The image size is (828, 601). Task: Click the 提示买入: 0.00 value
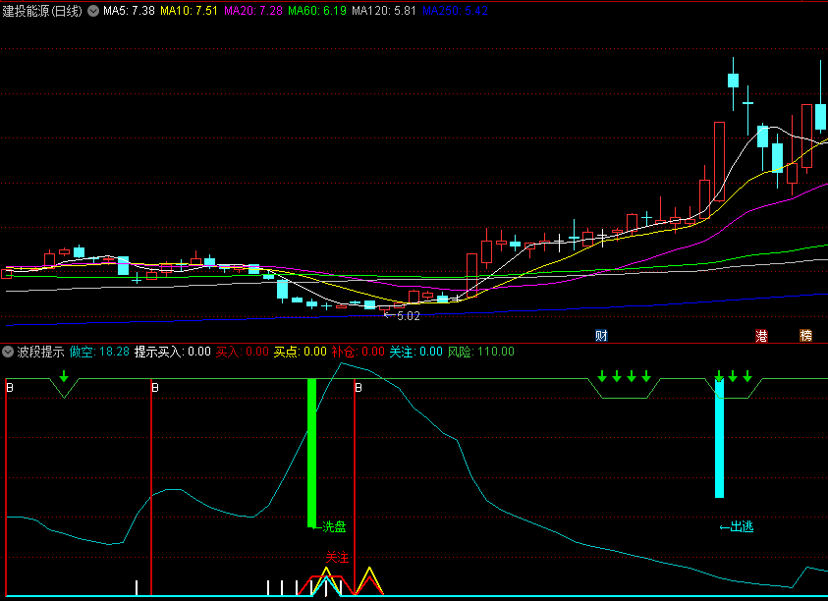[173, 352]
